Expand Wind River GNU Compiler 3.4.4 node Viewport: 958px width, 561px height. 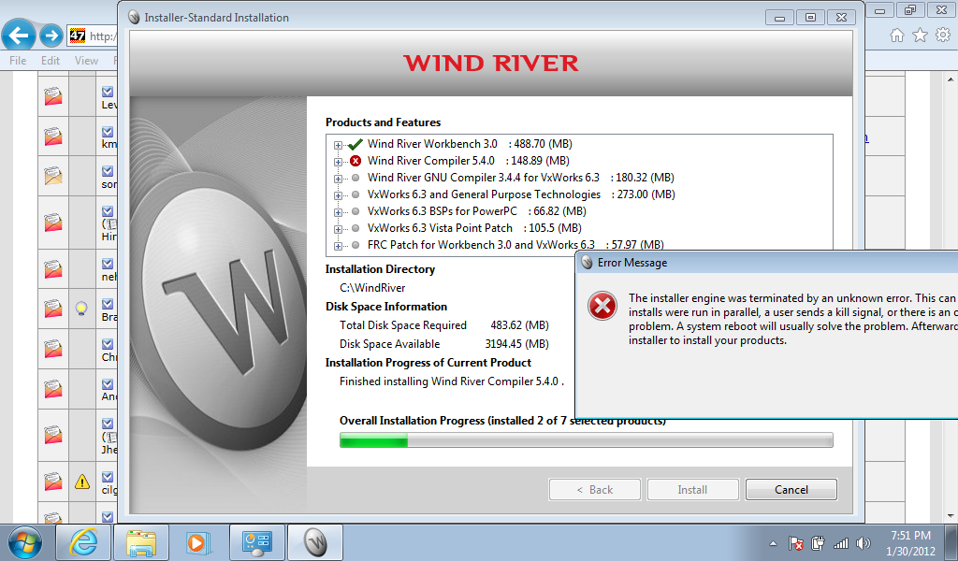point(338,179)
